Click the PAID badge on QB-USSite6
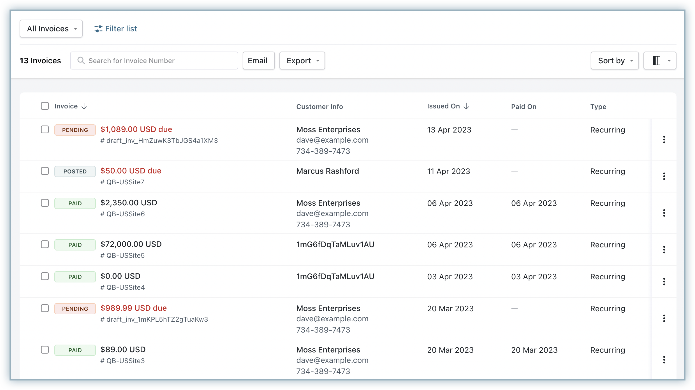The height and width of the screenshot is (390, 695). point(75,203)
